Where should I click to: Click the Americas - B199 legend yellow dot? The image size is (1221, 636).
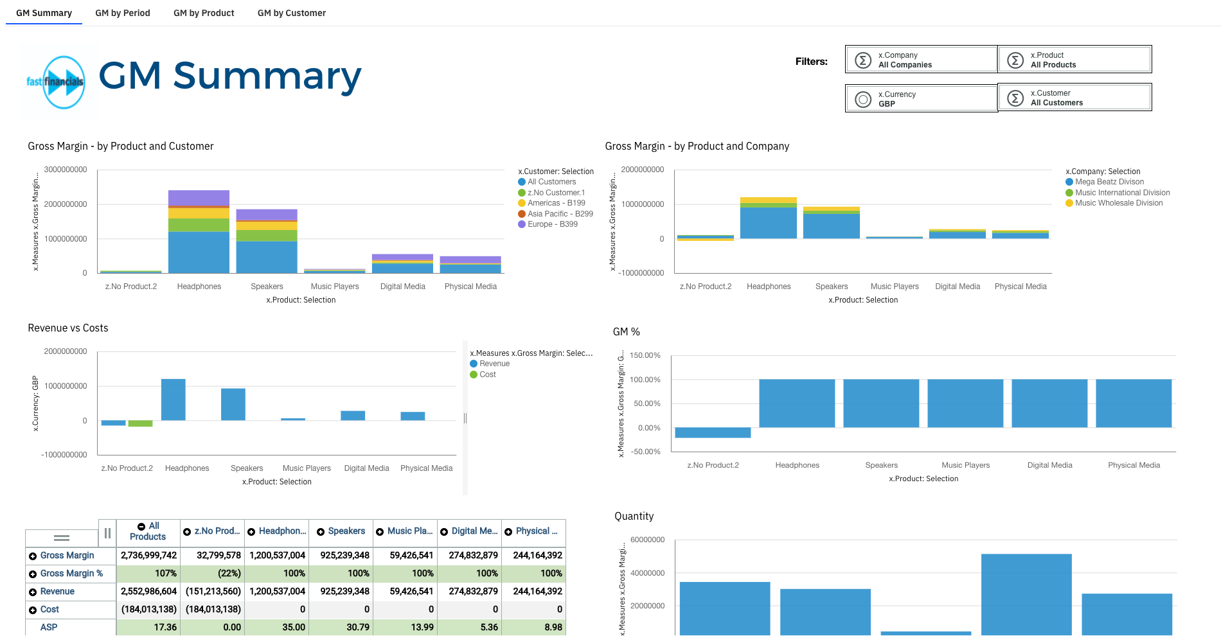click(x=522, y=203)
